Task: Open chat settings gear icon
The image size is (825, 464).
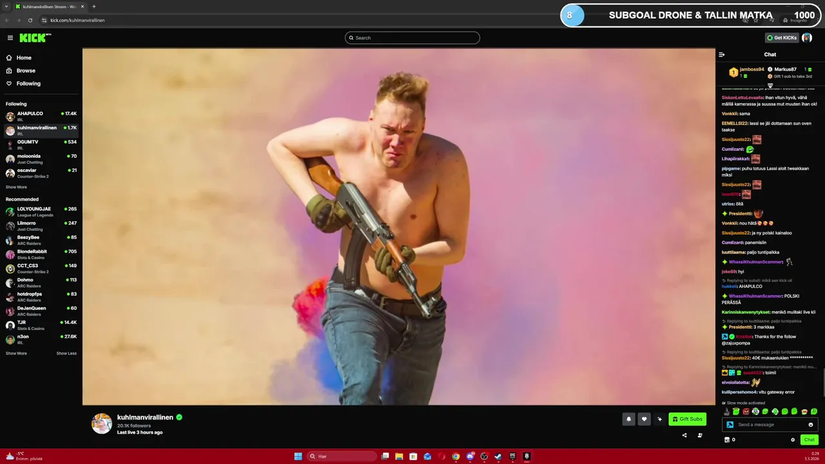Action: pyautogui.click(x=793, y=440)
